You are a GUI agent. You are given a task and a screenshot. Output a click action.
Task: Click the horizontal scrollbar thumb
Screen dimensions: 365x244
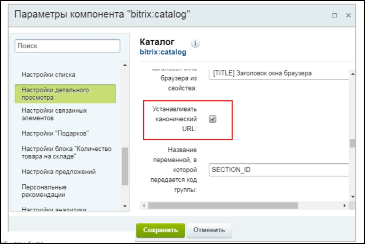223,206
